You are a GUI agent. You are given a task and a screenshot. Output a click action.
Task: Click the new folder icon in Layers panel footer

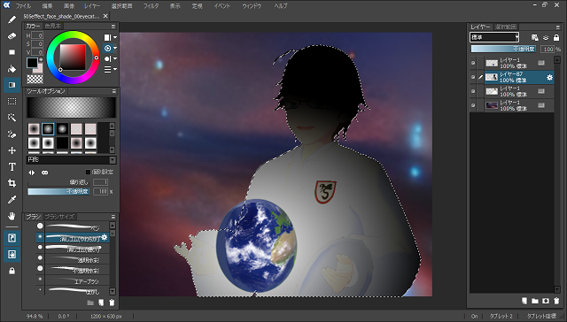pos(535,301)
